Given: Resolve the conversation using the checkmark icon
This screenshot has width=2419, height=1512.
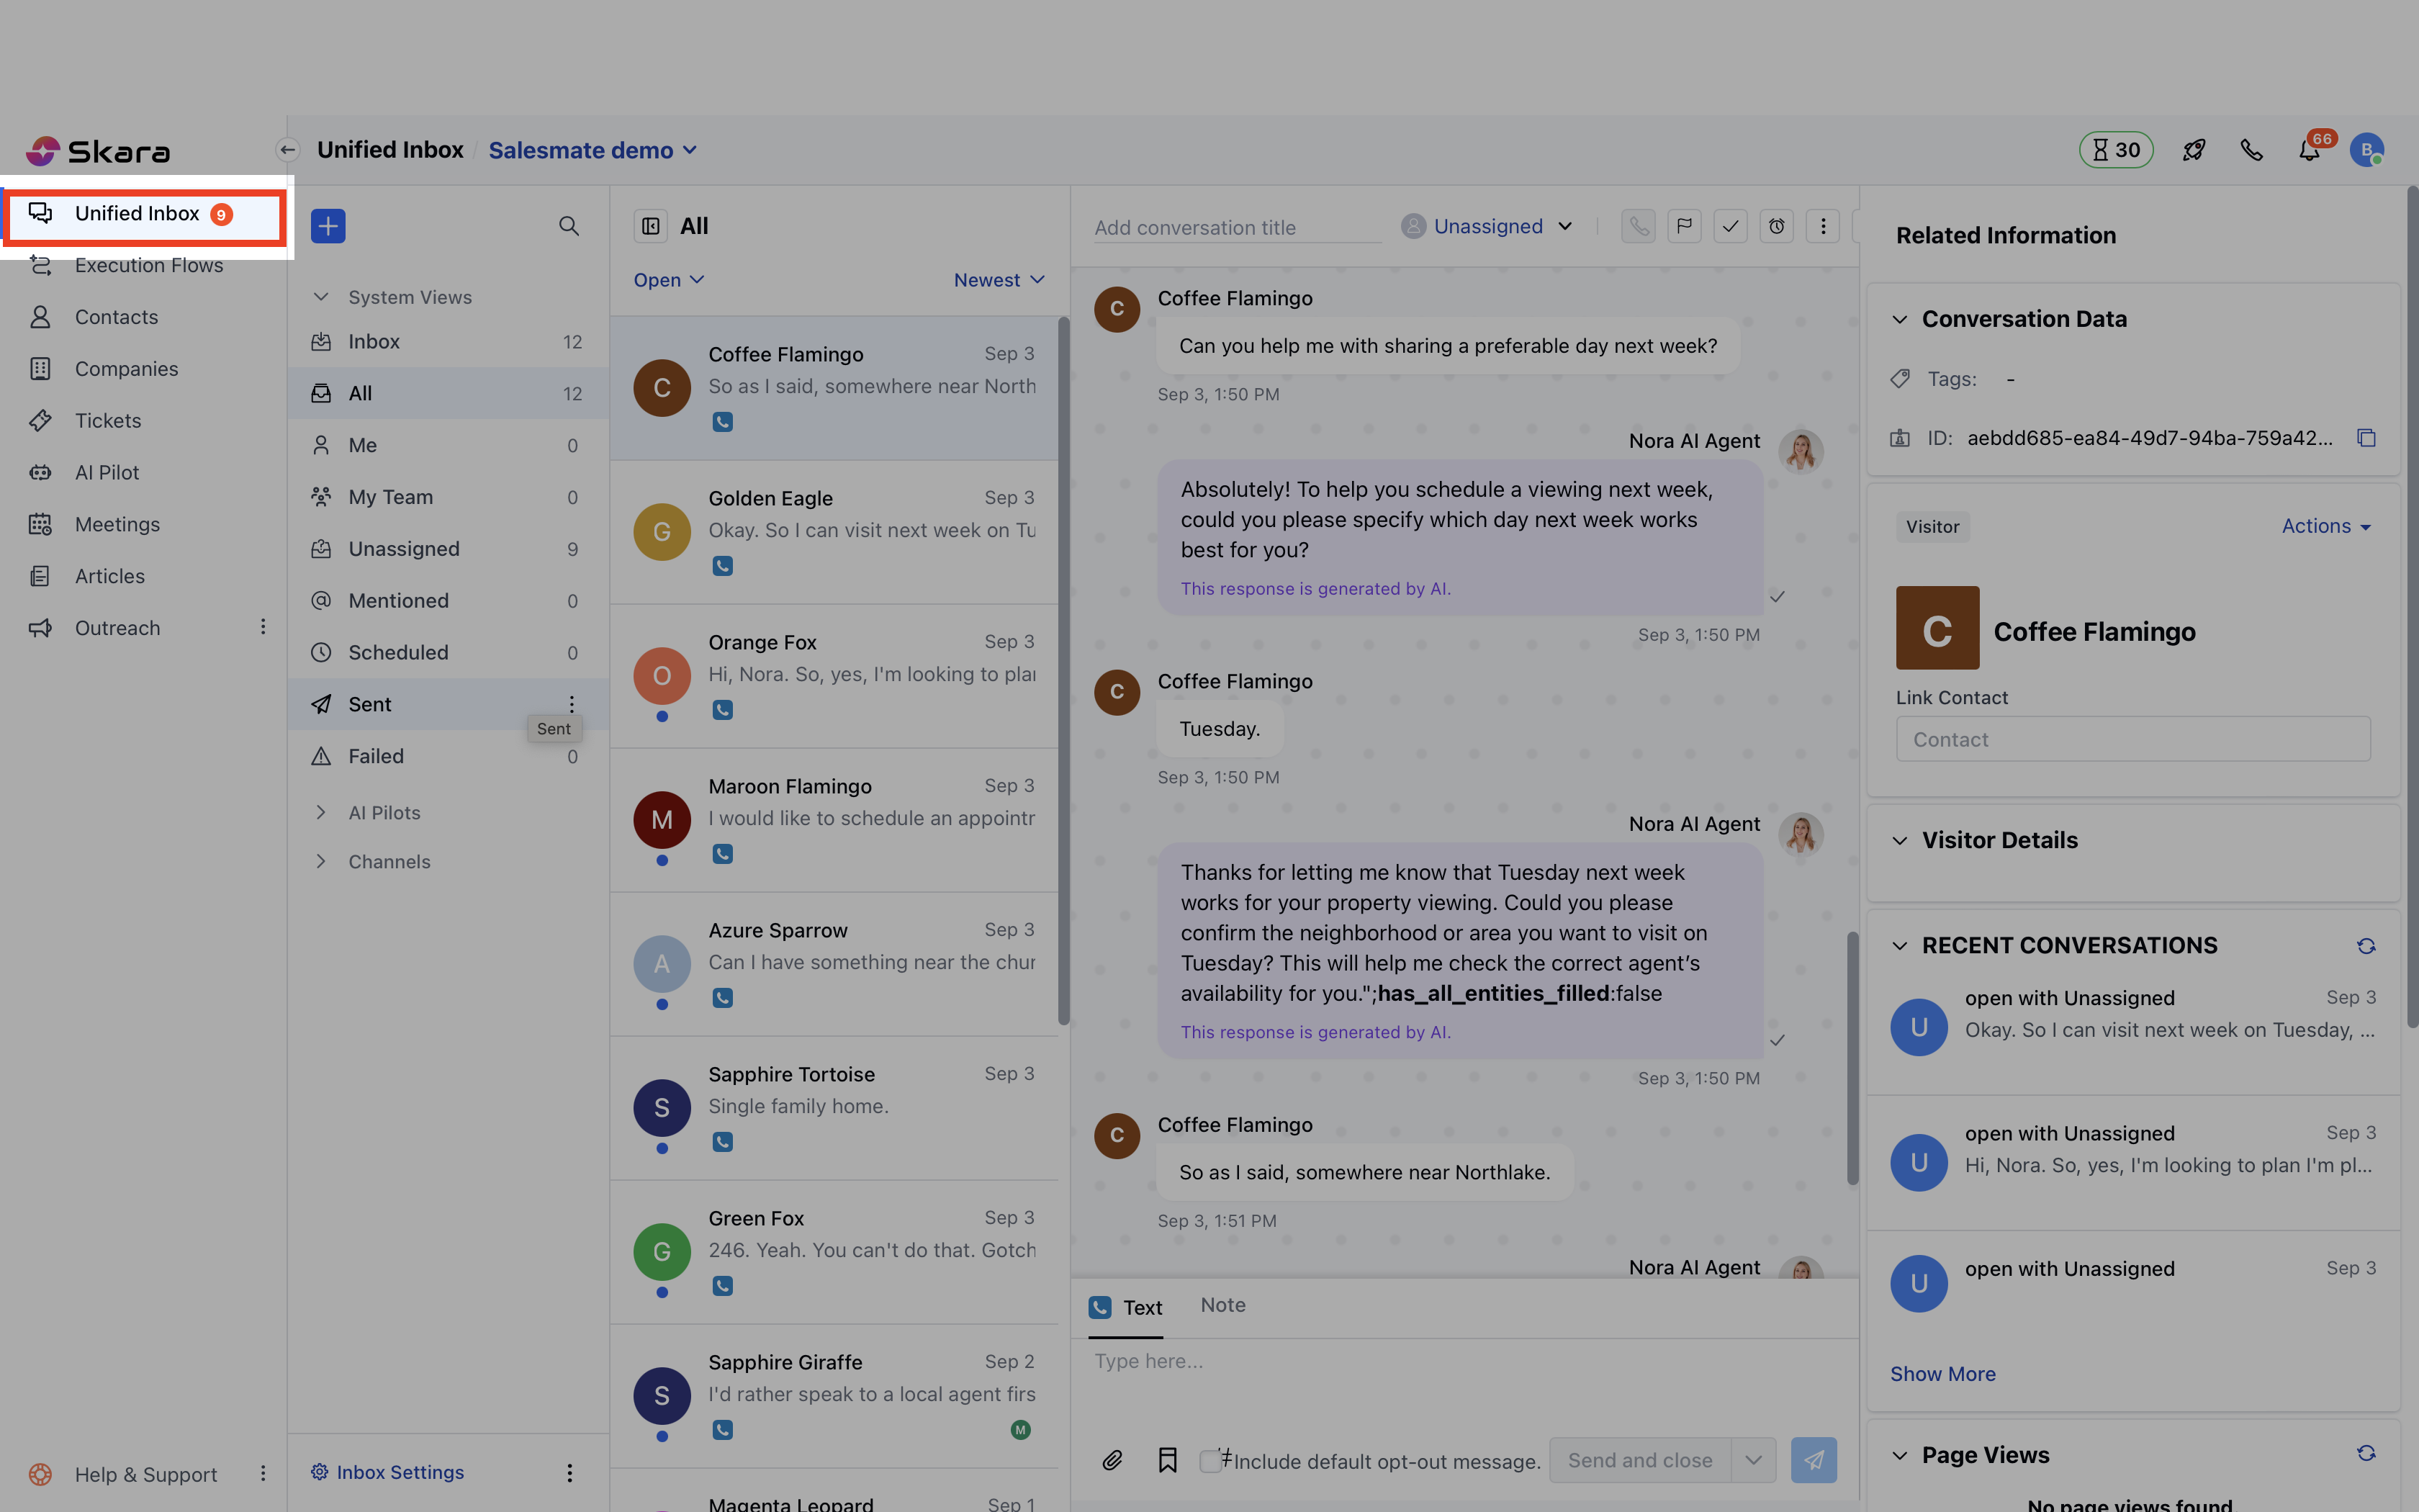Looking at the screenshot, I should click(x=1730, y=226).
